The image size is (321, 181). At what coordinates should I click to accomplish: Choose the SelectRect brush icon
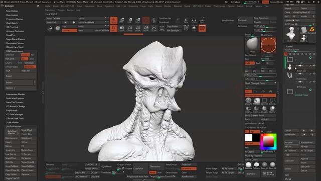[x=264, y=101]
